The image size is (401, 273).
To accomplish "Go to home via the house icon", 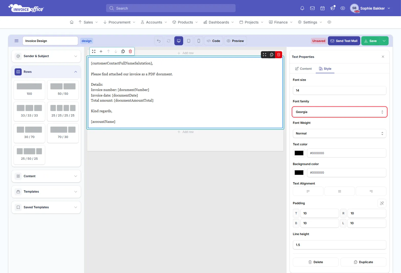I will 72,22.
